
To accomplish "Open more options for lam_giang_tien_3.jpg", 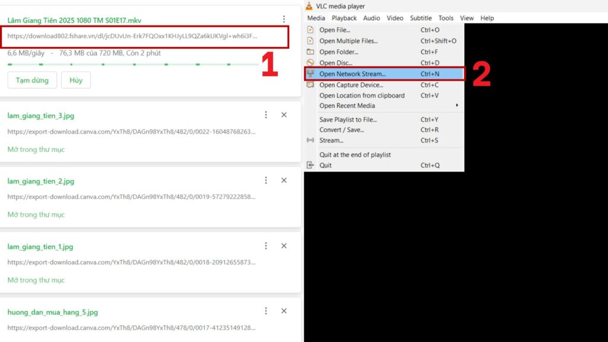I will (x=266, y=115).
